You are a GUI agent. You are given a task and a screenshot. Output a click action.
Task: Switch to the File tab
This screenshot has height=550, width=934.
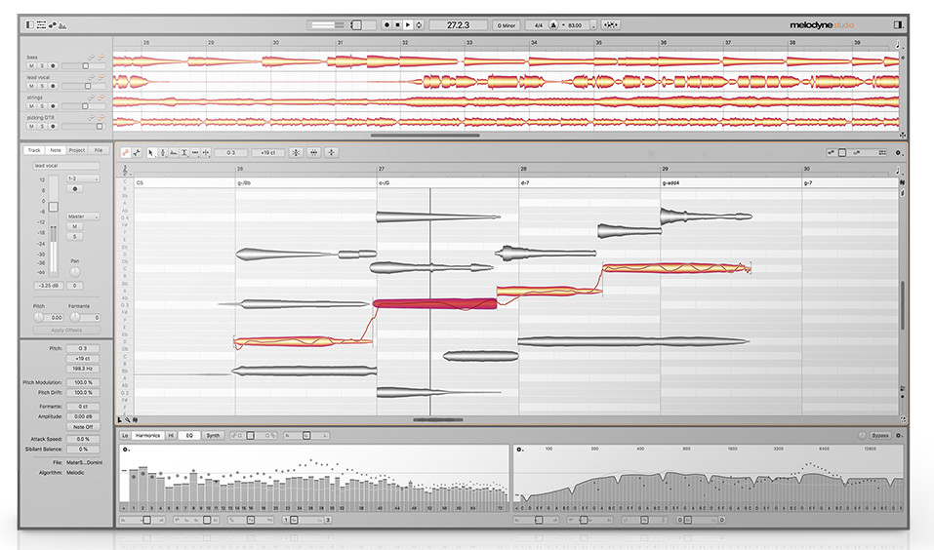point(99,150)
